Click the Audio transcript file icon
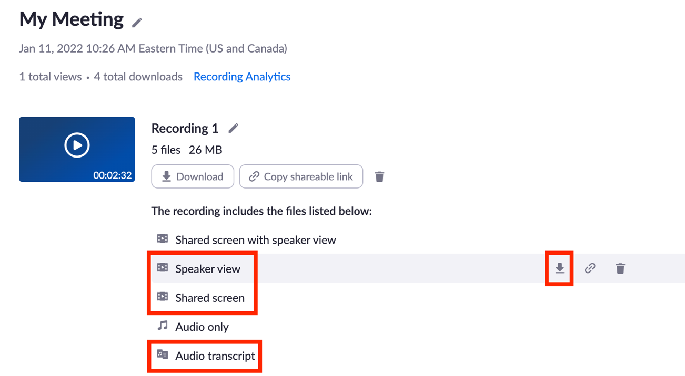 click(x=163, y=355)
